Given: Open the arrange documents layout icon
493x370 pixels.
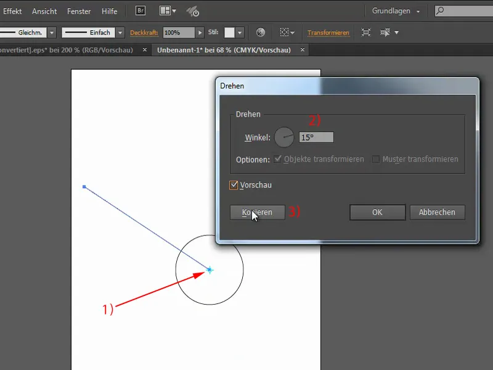Looking at the screenshot, I should coord(165,10).
